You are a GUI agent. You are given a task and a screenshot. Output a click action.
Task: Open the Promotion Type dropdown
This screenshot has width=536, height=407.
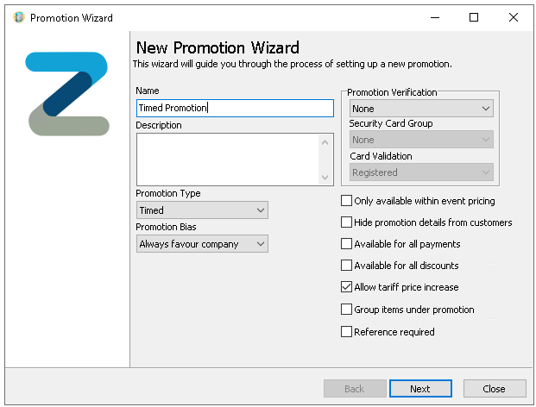202,210
